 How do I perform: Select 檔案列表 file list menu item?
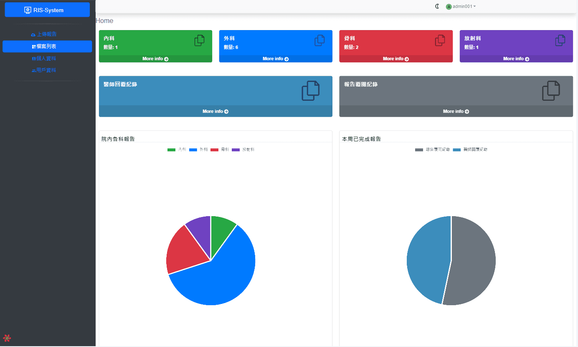[x=47, y=46]
